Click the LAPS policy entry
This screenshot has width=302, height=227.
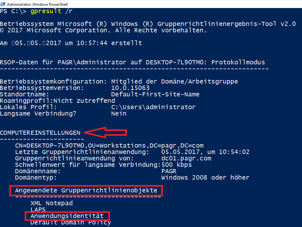38,209
